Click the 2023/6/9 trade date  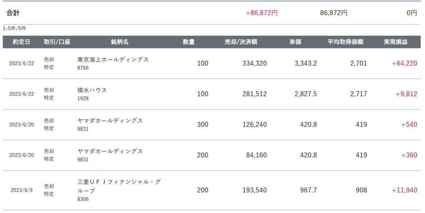(x=22, y=190)
